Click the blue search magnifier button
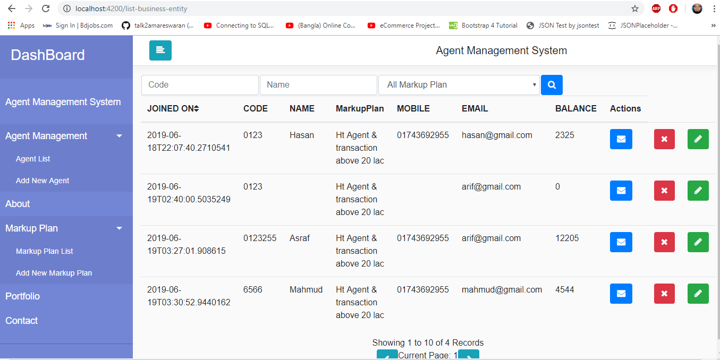 pyautogui.click(x=552, y=85)
